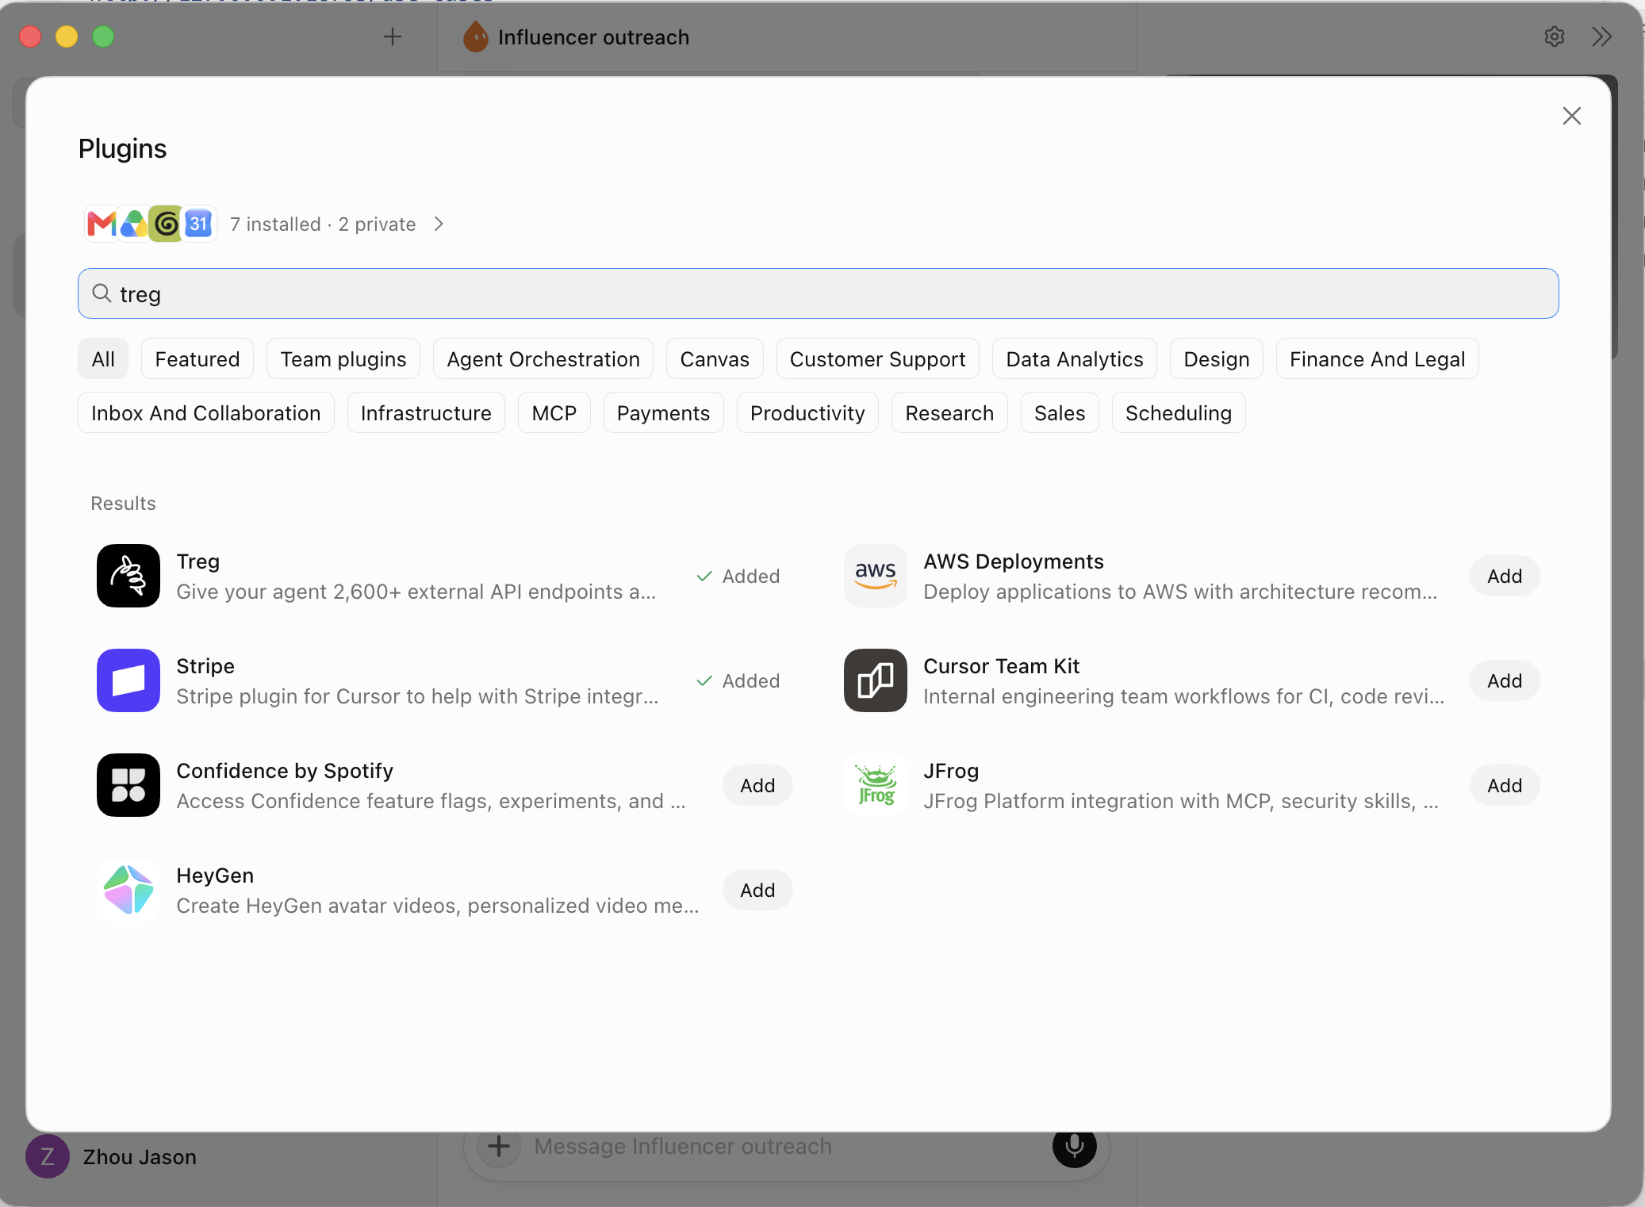This screenshot has height=1207, width=1645.
Task: Add the Cursor Team Kit plugin
Action: (x=1505, y=680)
